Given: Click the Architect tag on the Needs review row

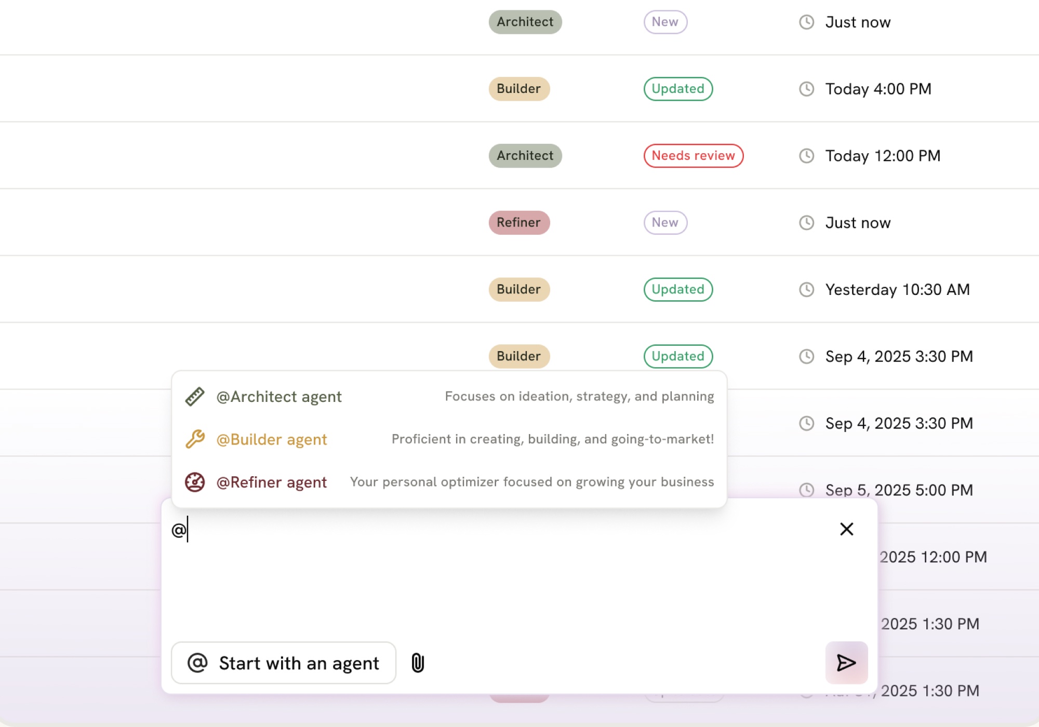Looking at the screenshot, I should [x=525, y=156].
